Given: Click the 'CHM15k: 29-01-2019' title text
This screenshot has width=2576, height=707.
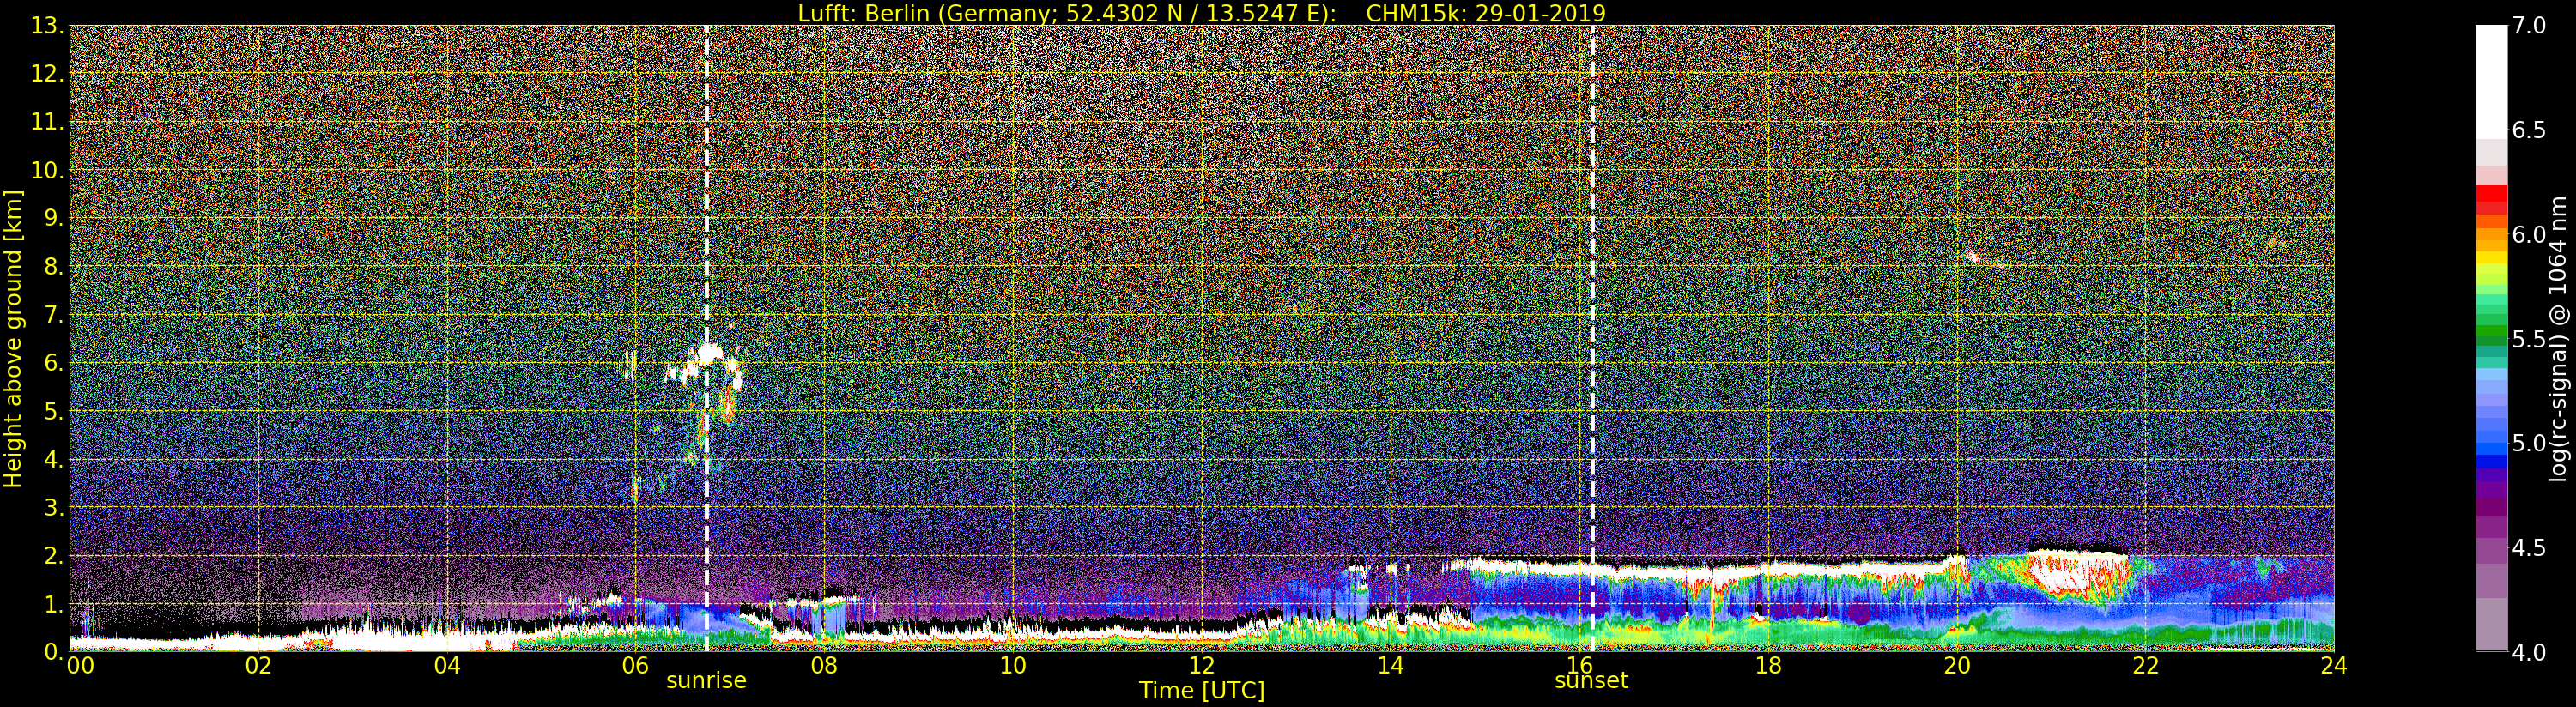Looking at the screenshot, I should coord(1485,13).
